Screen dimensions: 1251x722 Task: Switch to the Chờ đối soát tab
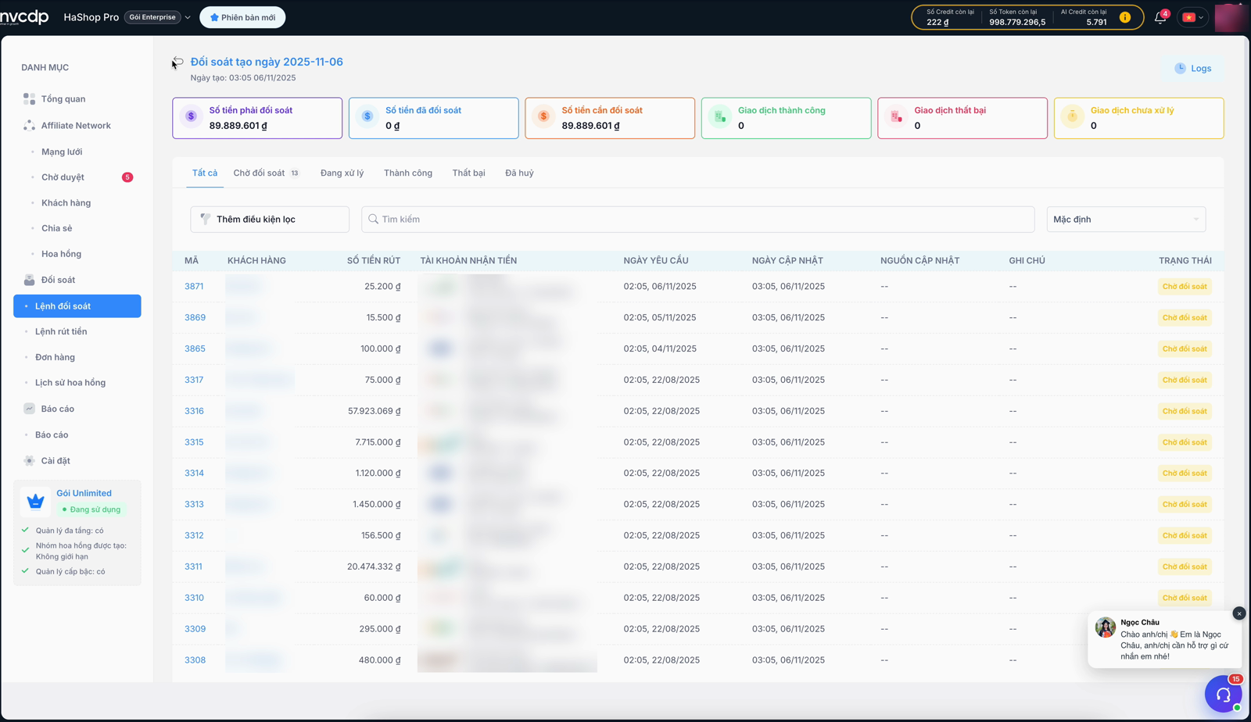pyautogui.click(x=266, y=173)
